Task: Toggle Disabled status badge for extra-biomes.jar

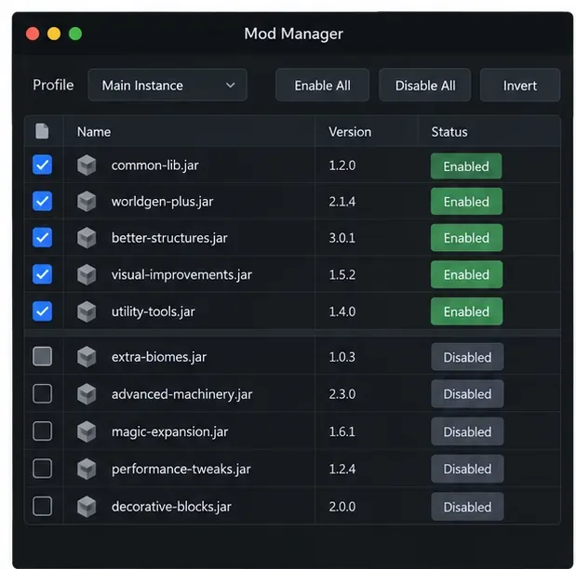Action: [x=467, y=357]
